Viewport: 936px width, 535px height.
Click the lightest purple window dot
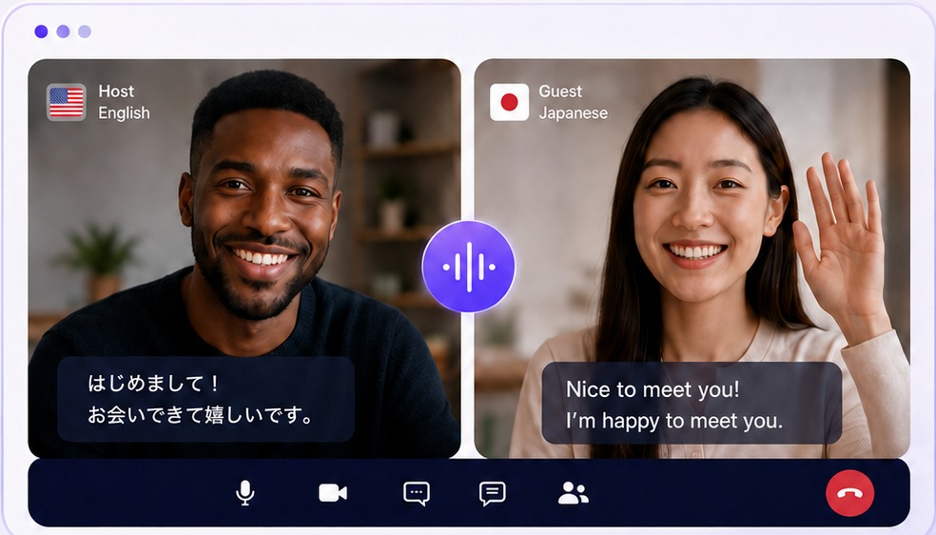[x=85, y=31]
